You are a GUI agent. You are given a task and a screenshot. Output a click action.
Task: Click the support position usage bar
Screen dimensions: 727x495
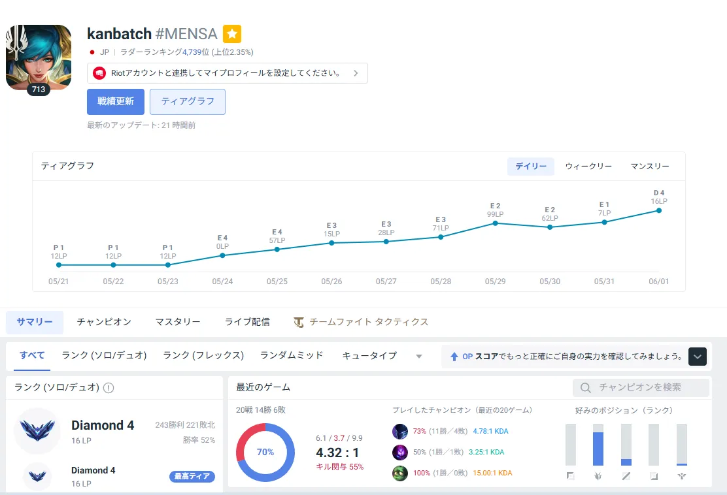pyautogui.click(x=681, y=445)
